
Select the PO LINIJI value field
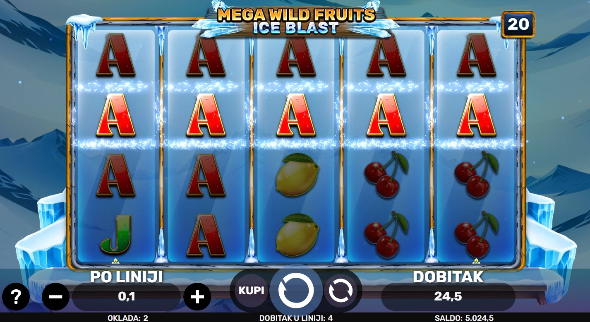pos(127,297)
